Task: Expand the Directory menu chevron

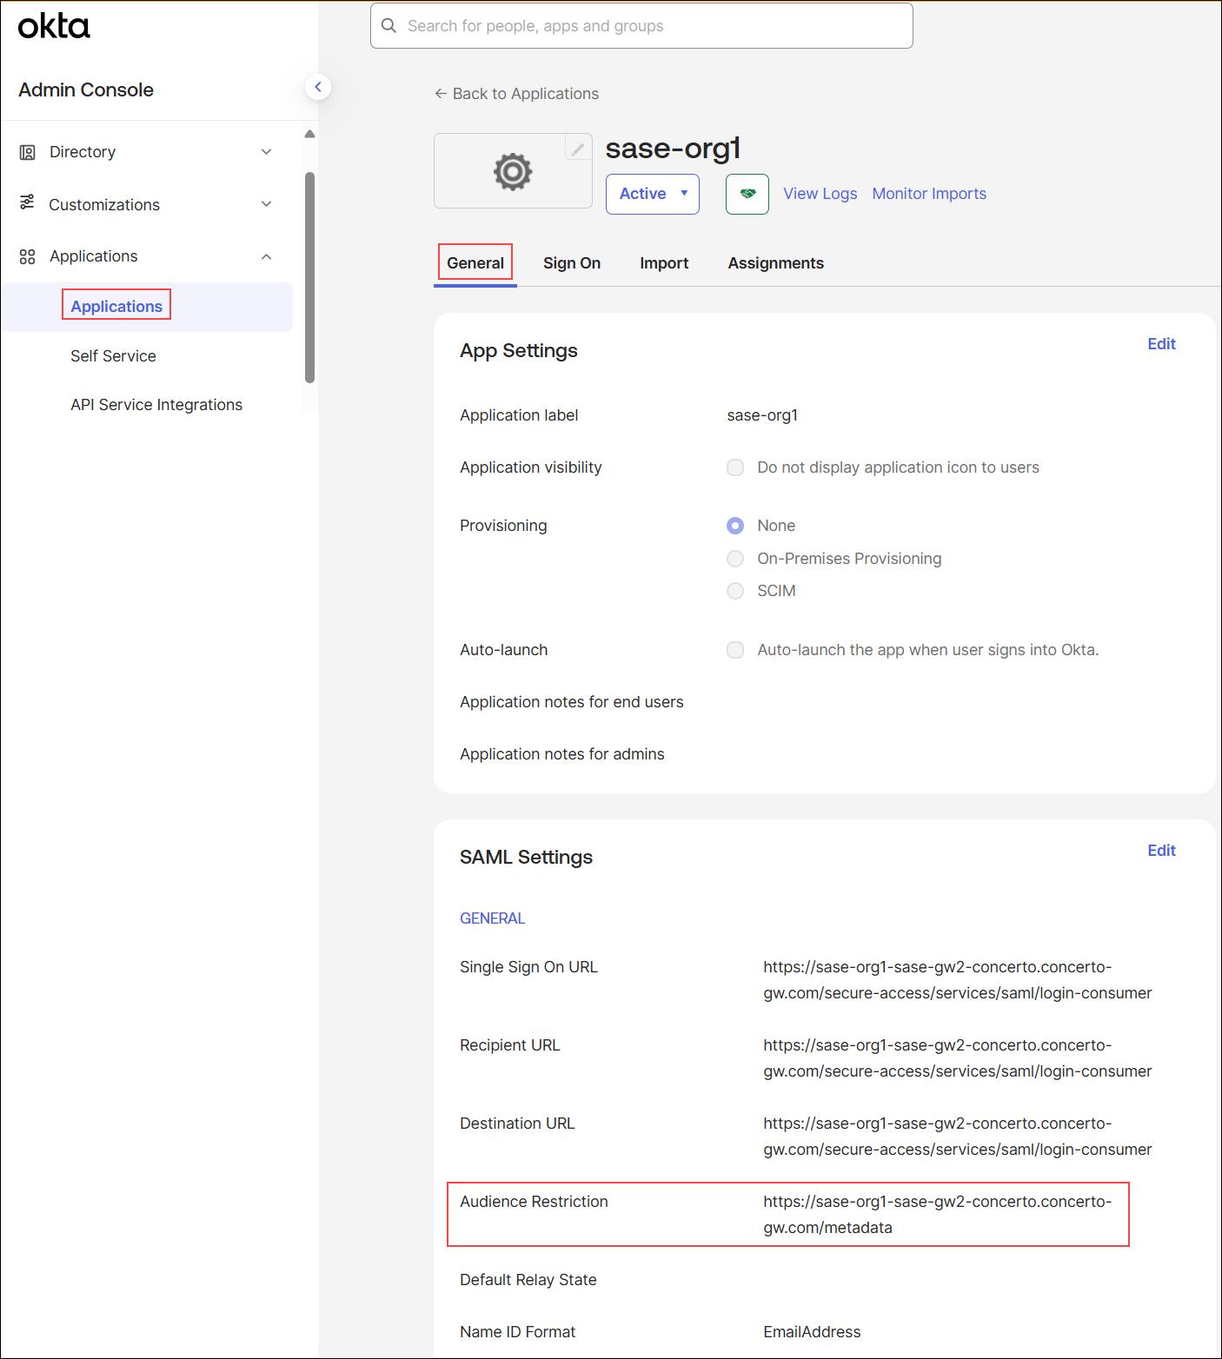Action: click(x=267, y=151)
